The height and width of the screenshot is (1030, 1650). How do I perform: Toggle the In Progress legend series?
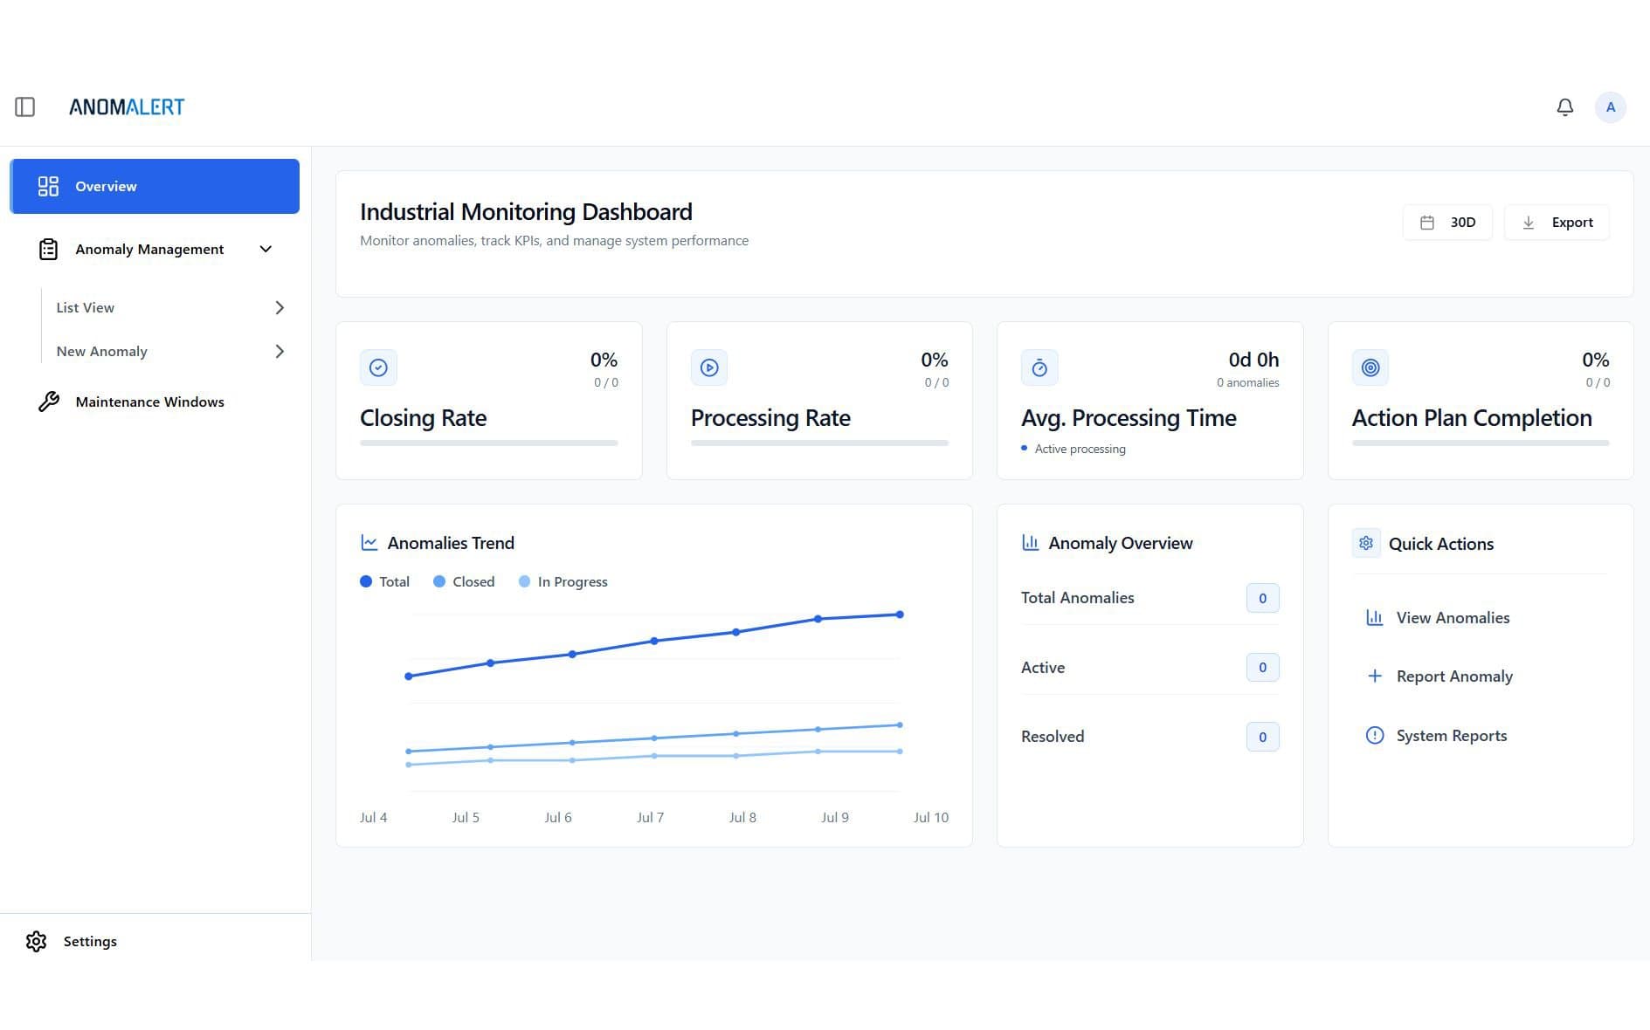563,581
